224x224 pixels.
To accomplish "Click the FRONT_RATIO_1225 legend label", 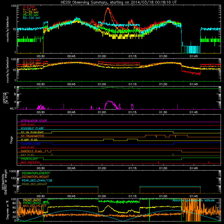I will pos(36,203).
